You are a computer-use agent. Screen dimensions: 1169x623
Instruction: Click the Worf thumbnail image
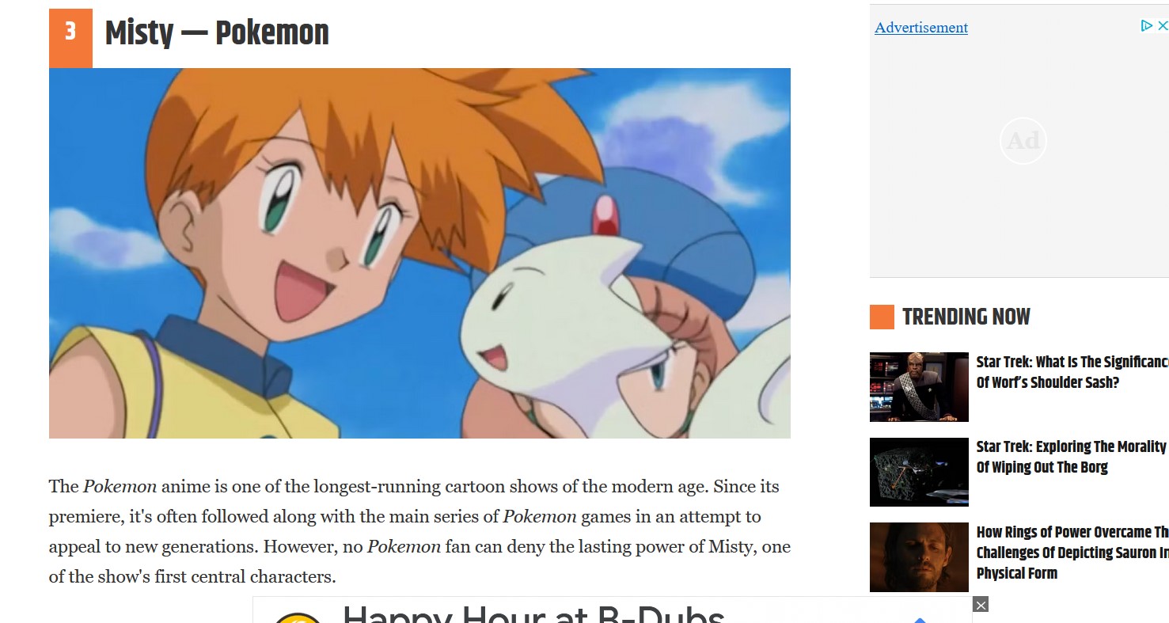(919, 387)
